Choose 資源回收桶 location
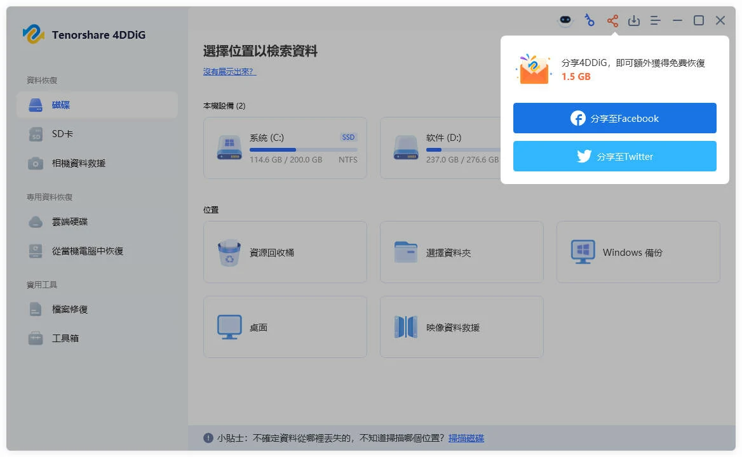The height and width of the screenshot is (457, 742). pos(285,252)
